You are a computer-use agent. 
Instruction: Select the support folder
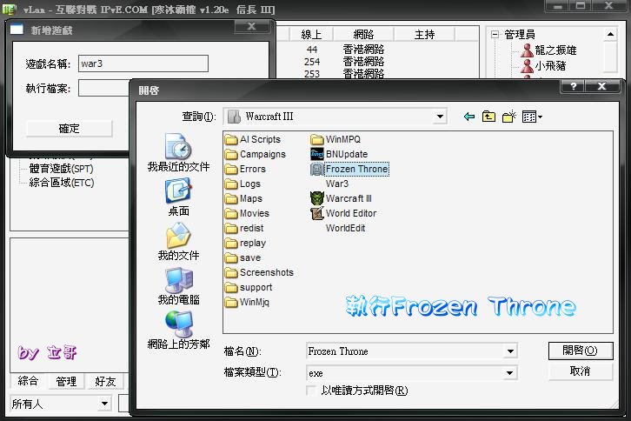[x=249, y=287]
